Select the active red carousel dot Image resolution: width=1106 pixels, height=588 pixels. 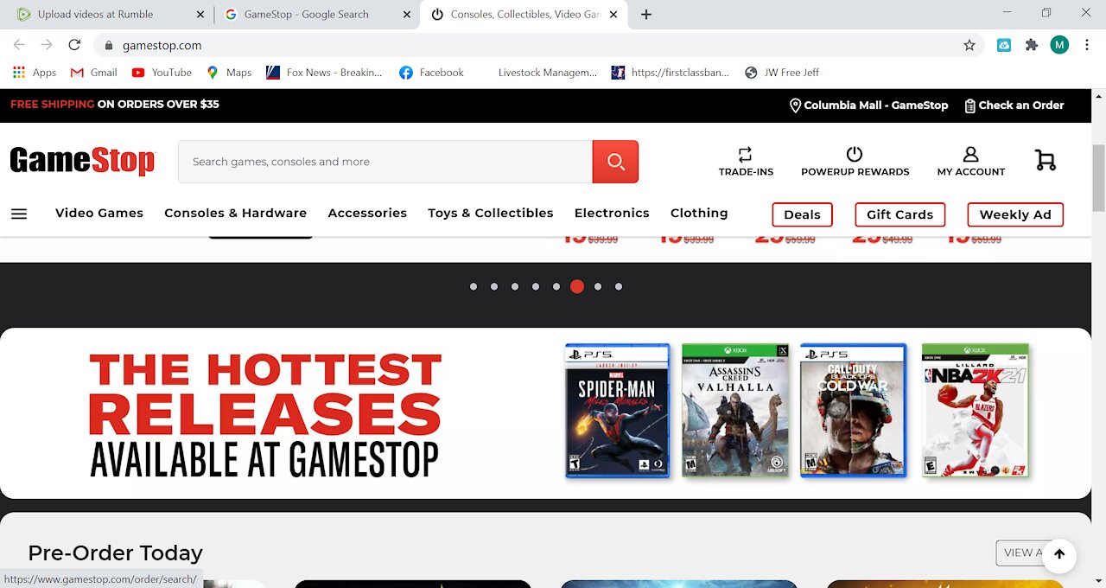tap(577, 287)
